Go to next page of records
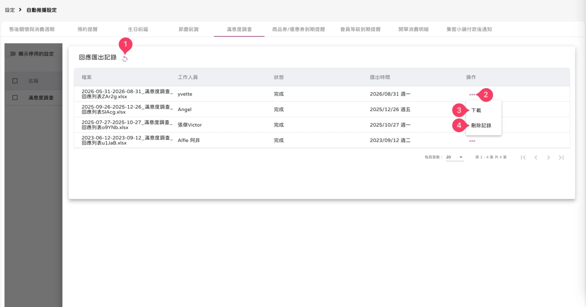The height and width of the screenshot is (307, 586). pos(548,157)
